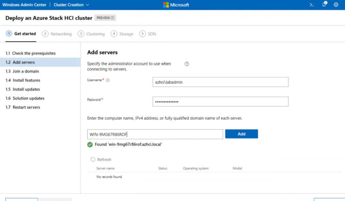Click the administrator account help icon
Screen dimensions: 345x201
coord(187,64)
